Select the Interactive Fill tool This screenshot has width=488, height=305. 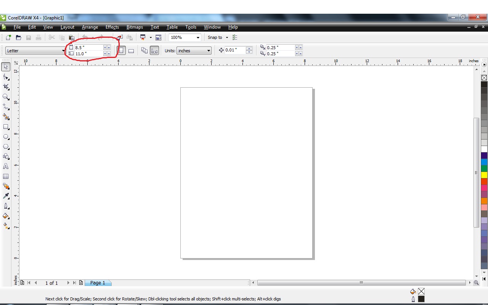click(x=6, y=226)
